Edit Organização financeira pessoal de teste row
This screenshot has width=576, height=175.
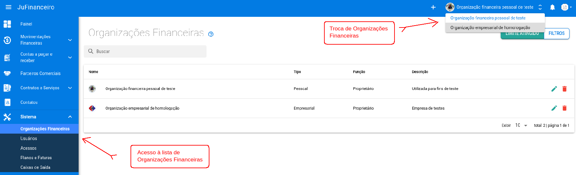554,89
